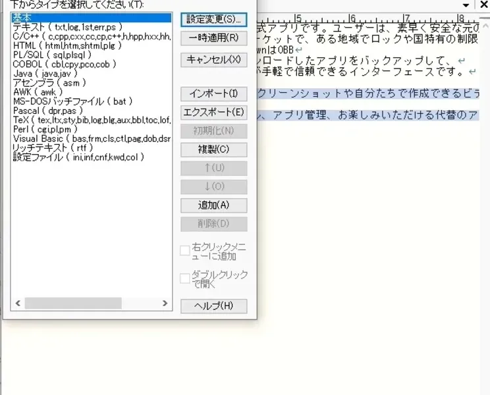Image resolution: width=490 pixels, height=395 pixels.
Task: Click the editor line containing バックアップして
Action: point(361,61)
